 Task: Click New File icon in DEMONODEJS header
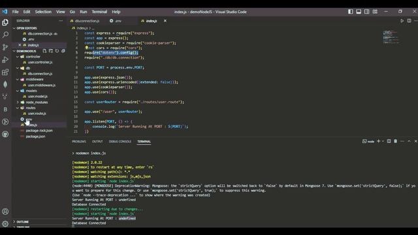click(x=44, y=51)
